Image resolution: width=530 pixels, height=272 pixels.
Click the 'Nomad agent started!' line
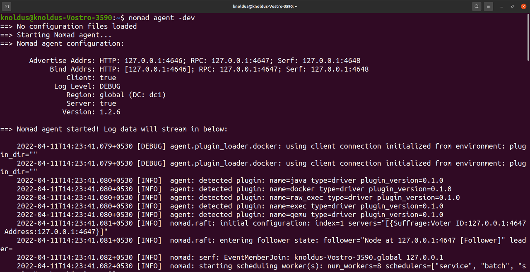click(114, 129)
